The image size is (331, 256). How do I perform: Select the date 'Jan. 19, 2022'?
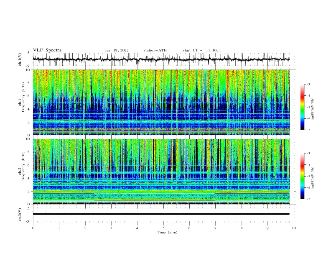(117, 50)
